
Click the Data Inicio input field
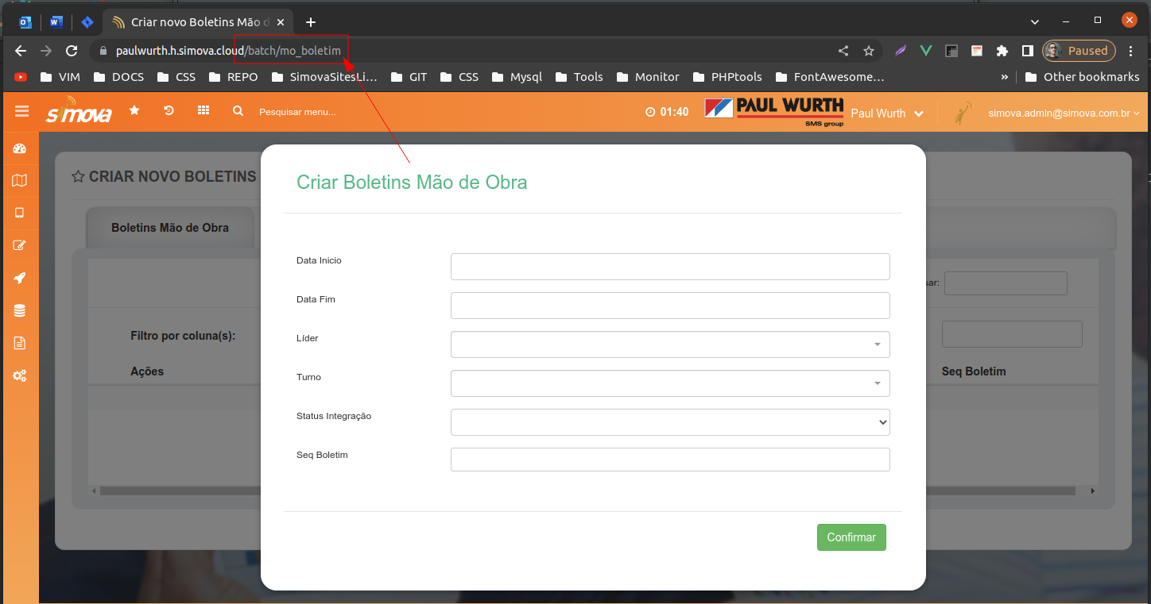[x=669, y=267]
